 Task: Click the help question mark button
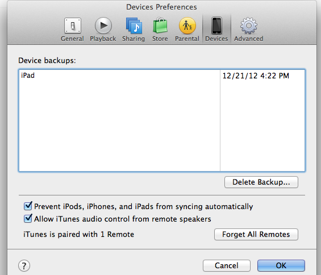pos(24,265)
